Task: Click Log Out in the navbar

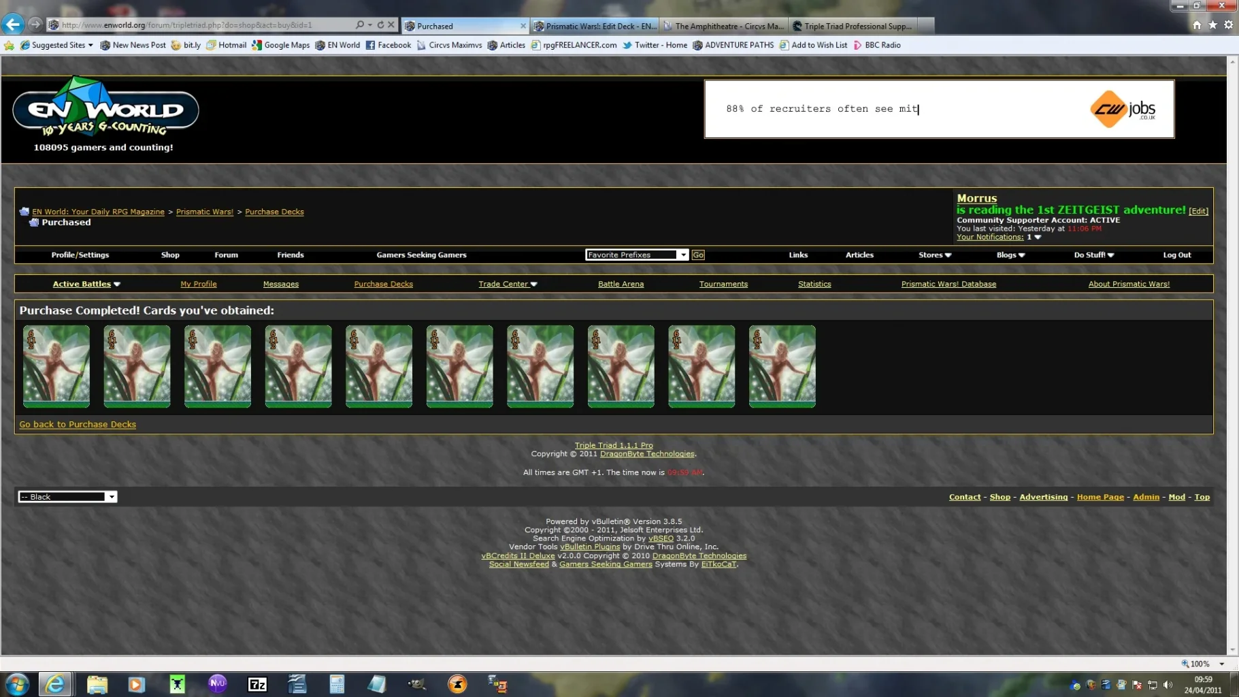Action: 1176,255
